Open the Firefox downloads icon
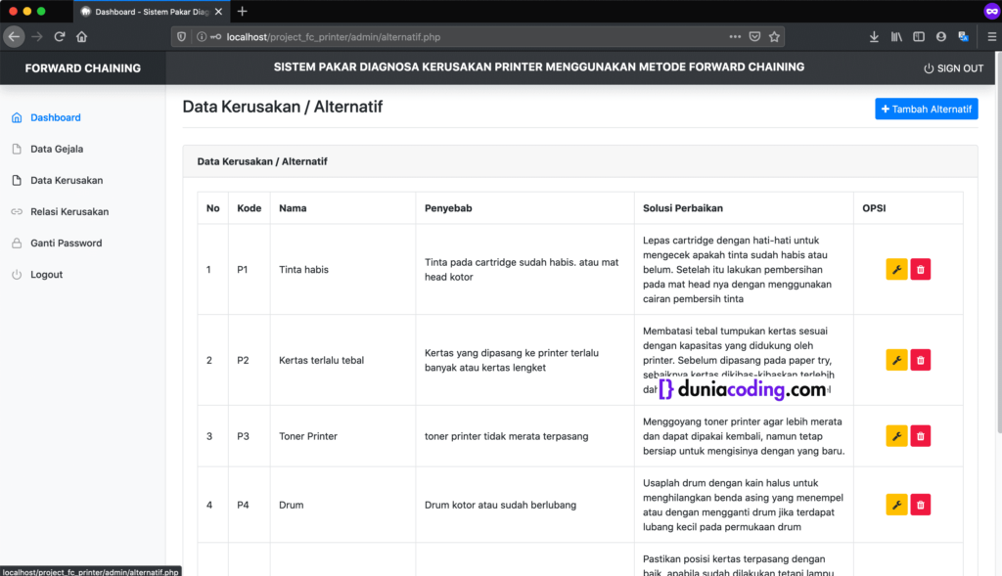Image resolution: width=1002 pixels, height=576 pixels. pyautogui.click(x=874, y=37)
